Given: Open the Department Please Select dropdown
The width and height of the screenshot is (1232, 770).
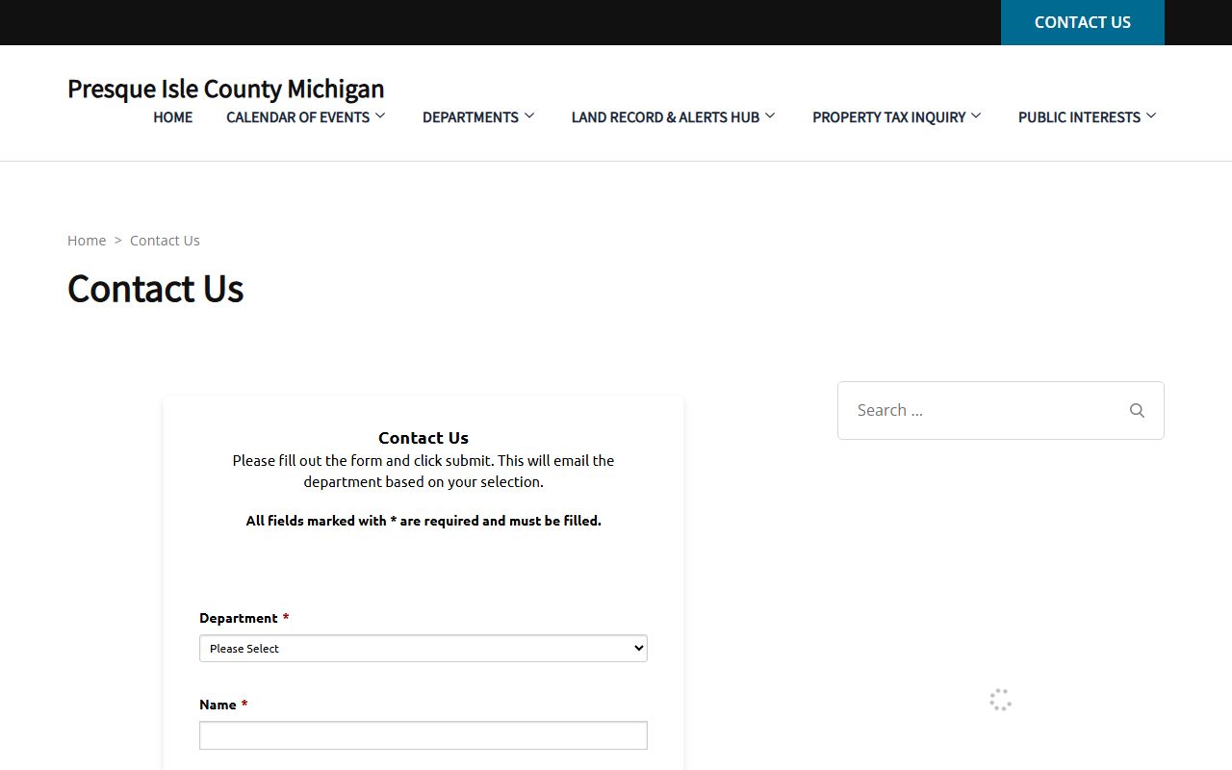Looking at the screenshot, I should pos(423,648).
